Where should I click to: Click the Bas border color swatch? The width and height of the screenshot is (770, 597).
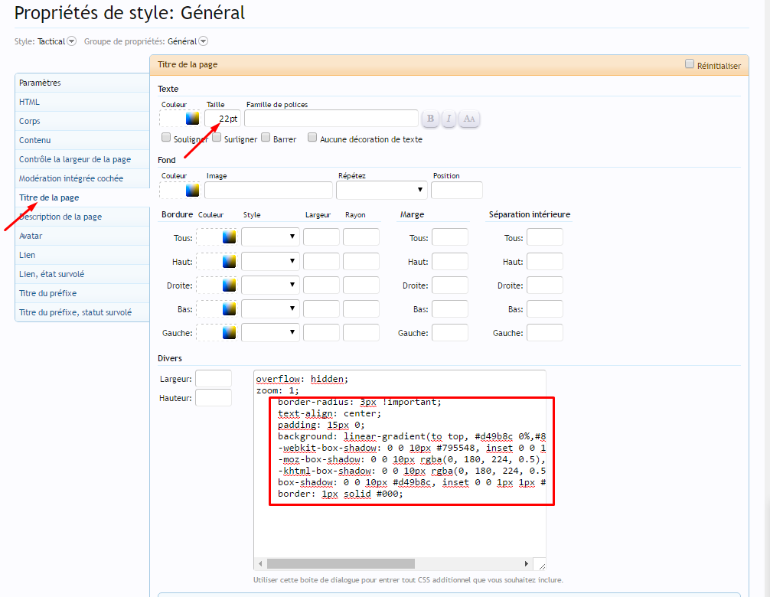tap(229, 308)
